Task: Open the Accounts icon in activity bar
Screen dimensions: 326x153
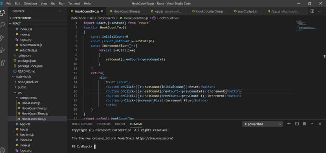Action: [x=2, y=150]
